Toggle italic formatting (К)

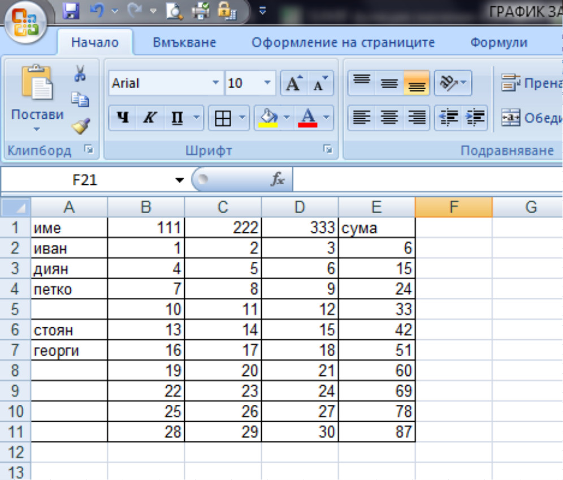pyautogui.click(x=150, y=118)
